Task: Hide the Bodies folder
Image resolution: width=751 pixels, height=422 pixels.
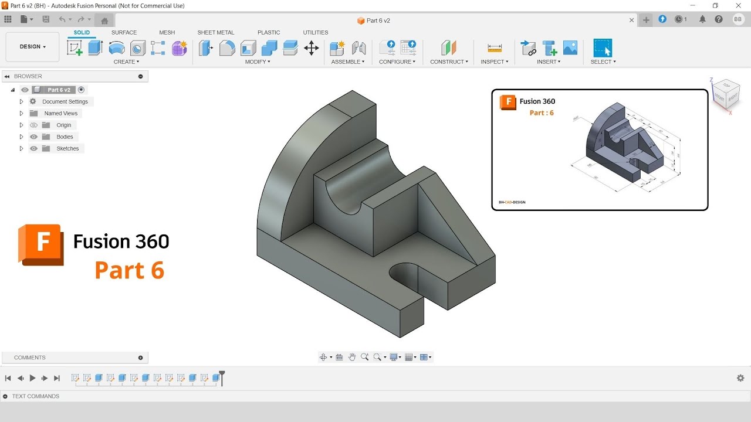Action: [x=33, y=137]
